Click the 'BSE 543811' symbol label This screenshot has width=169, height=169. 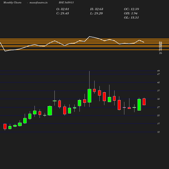(66, 3)
